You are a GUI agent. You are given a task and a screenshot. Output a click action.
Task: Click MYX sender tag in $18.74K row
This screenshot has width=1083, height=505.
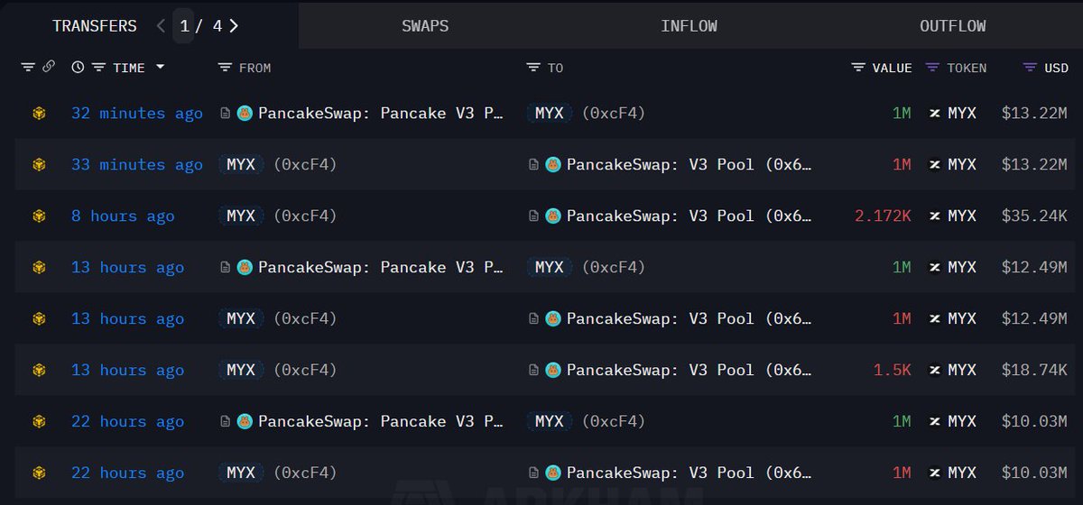pos(241,371)
